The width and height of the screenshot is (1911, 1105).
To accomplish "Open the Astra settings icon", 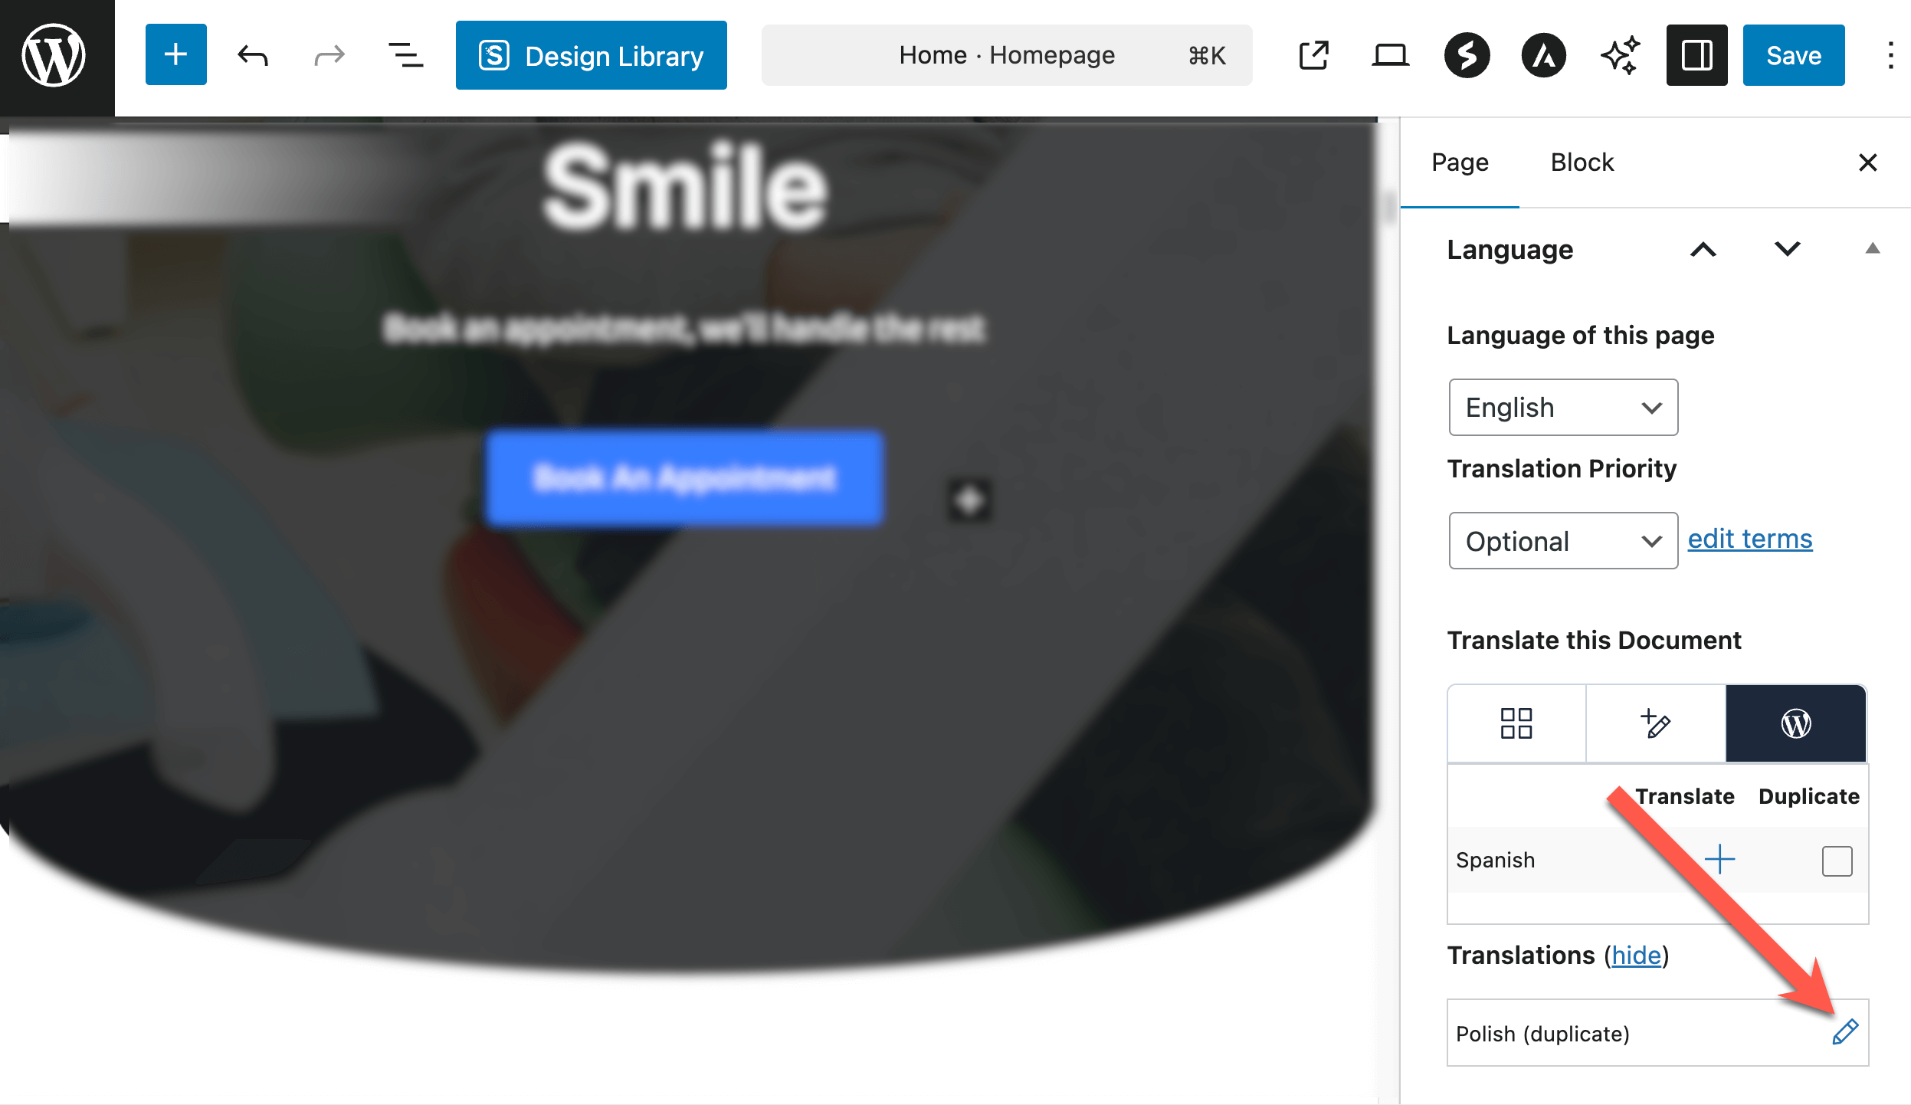I will click(x=1543, y=55).
